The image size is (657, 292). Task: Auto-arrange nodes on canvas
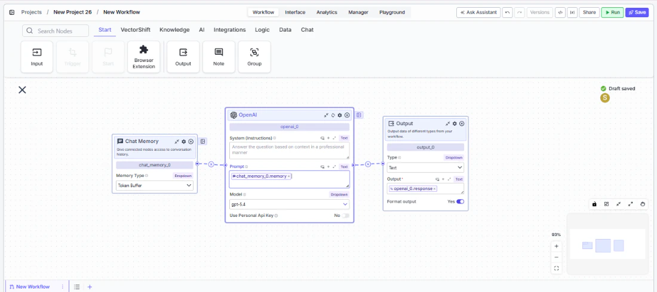click(606, 204)
